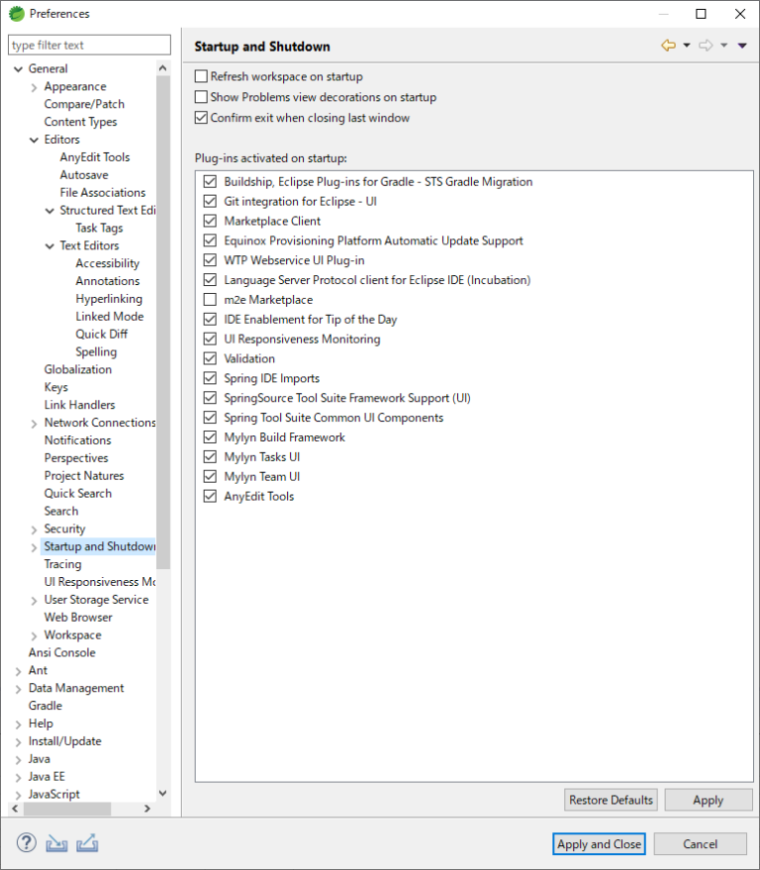The image size is (760, 870).
Task: Click the tree scroll down arrow
Action: pyautogui.click(x=163, y=794)
